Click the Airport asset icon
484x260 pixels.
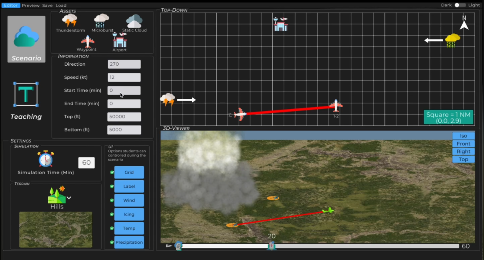coord(119,40)
